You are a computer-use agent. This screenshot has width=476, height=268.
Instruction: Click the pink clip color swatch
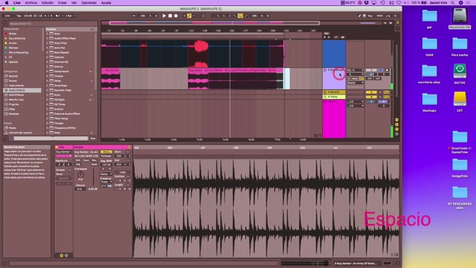click(63, 156)
